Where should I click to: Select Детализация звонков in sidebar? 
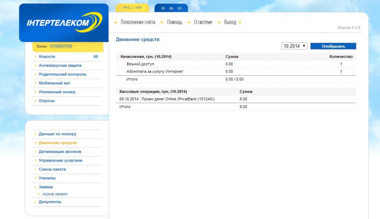[60, 152]
